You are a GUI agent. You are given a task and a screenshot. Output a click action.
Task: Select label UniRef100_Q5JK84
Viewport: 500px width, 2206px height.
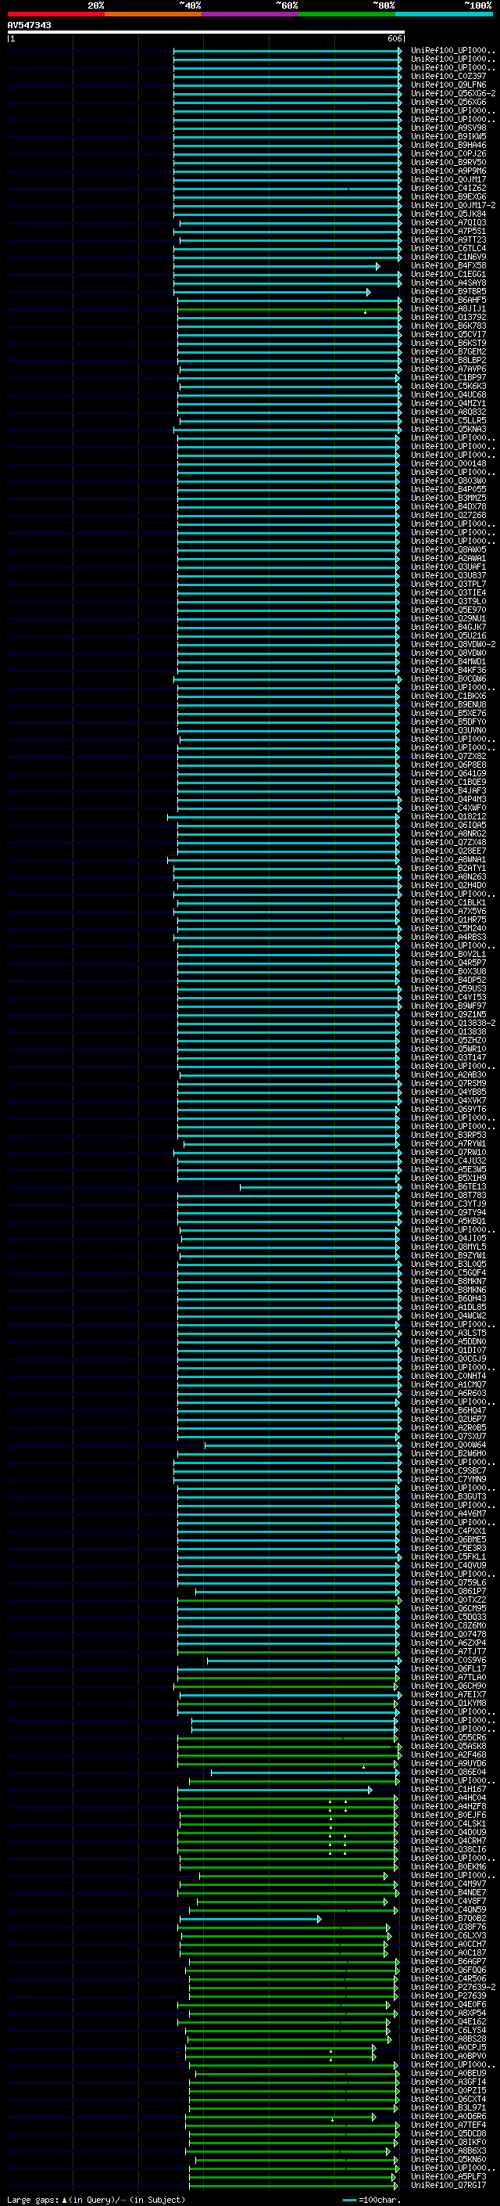(x=448, y=214)
